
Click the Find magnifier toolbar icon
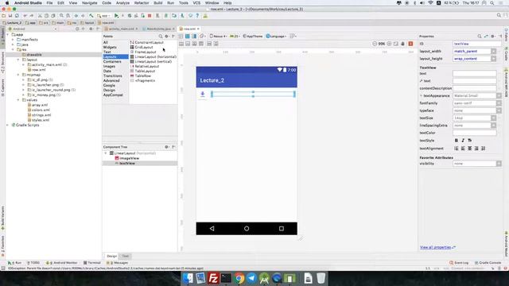click(x=61, y=16)
